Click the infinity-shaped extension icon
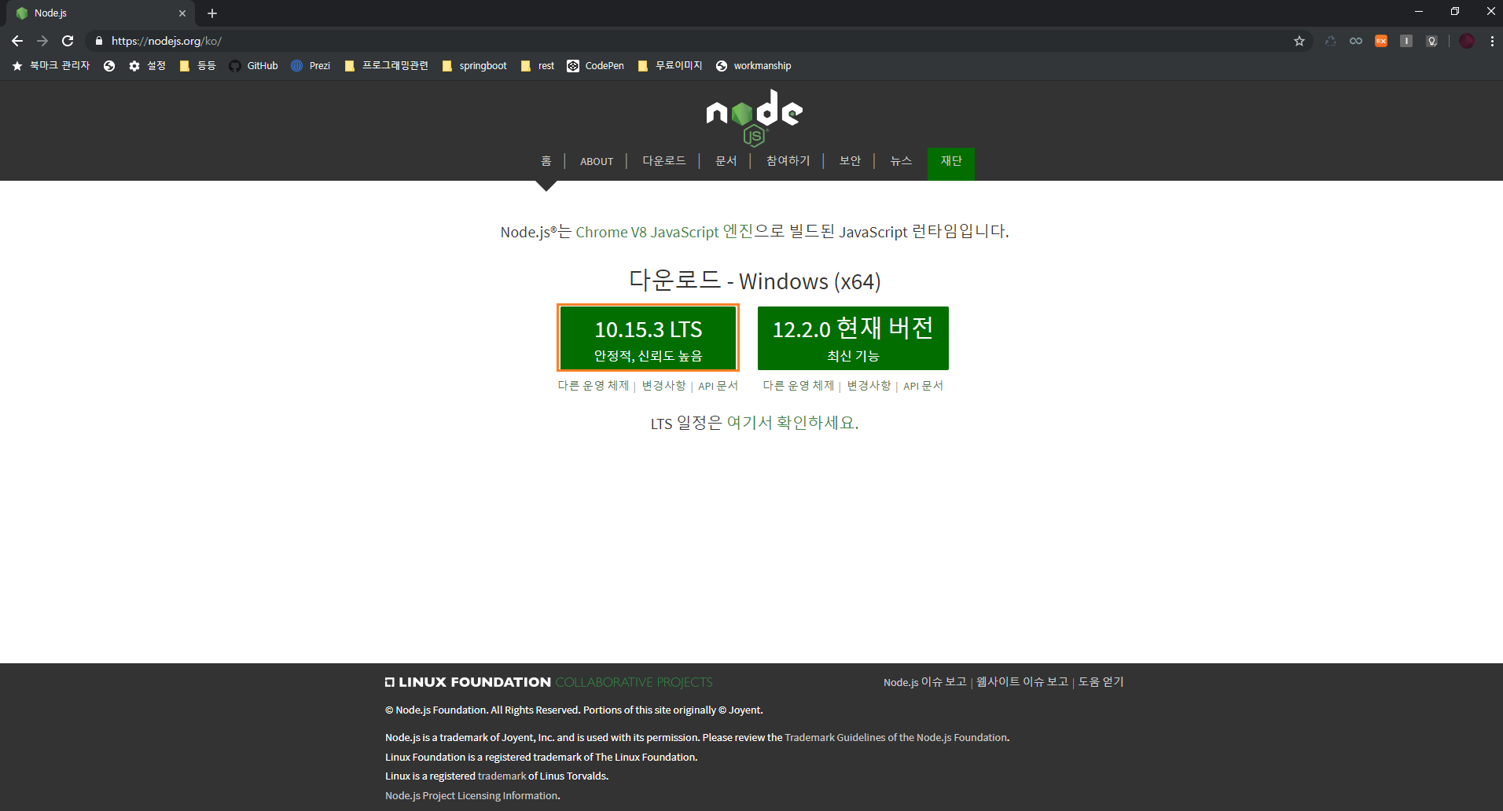 coord(1356,41)
